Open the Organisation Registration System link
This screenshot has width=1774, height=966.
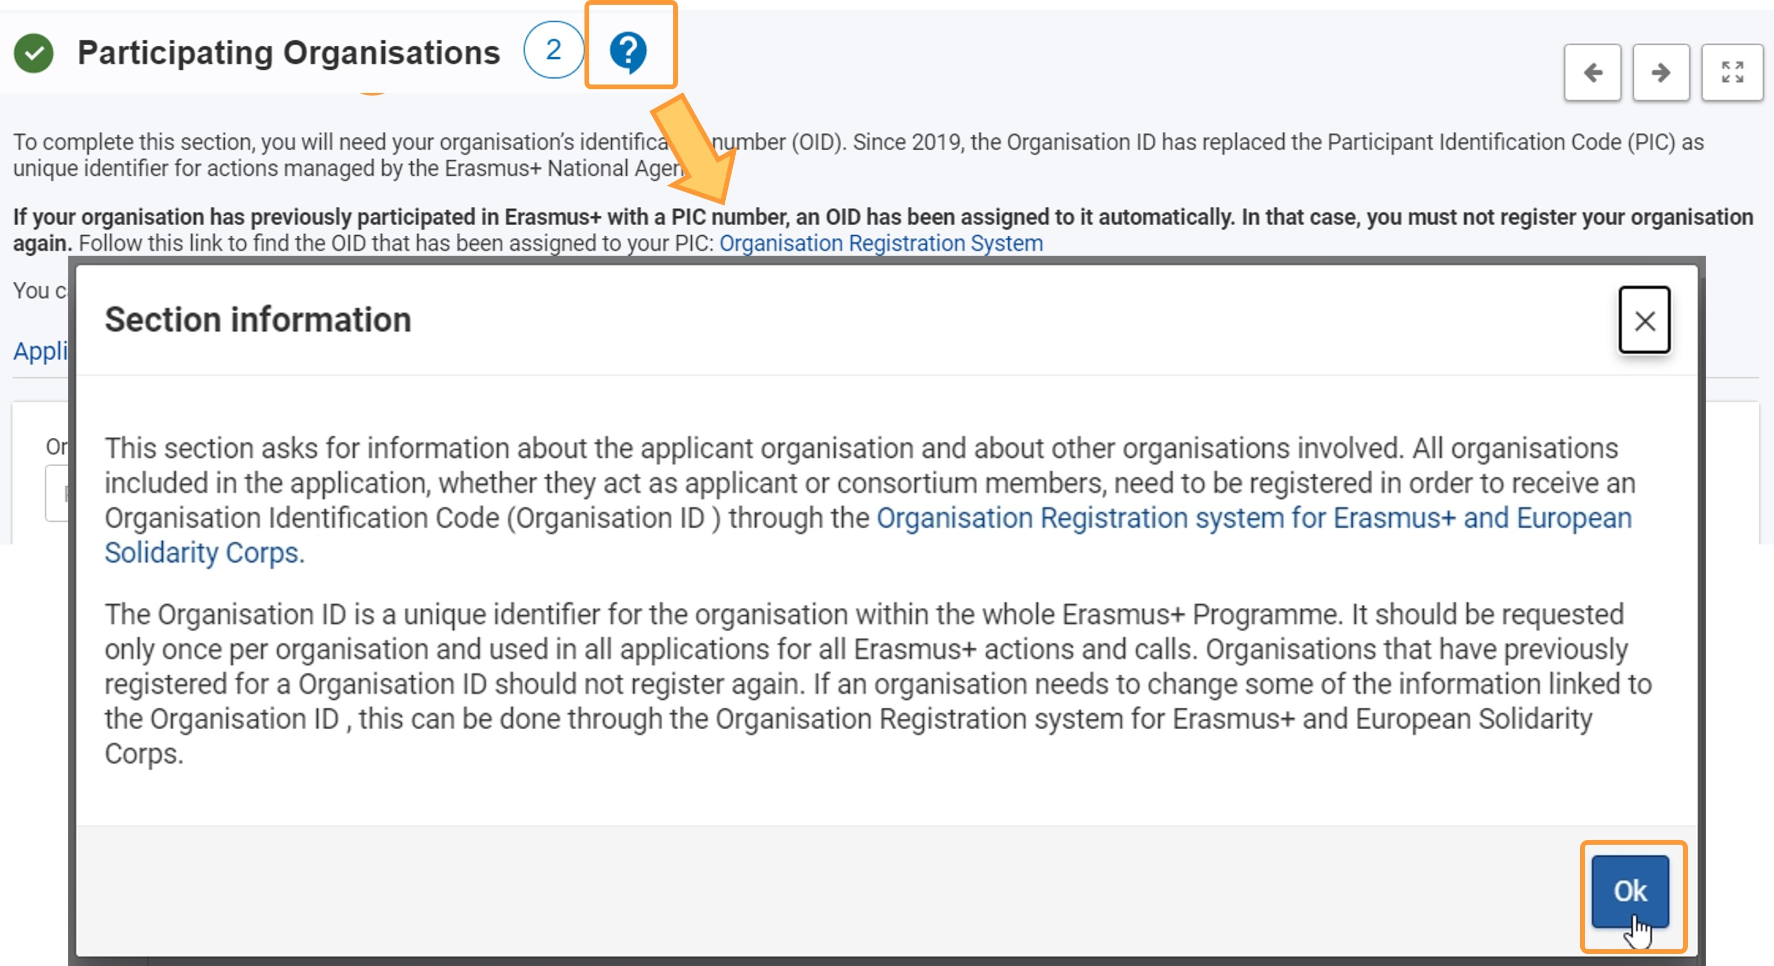click(881, 243)
